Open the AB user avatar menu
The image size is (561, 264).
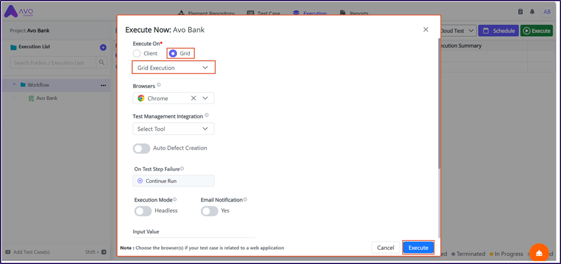tap(547, 12)
